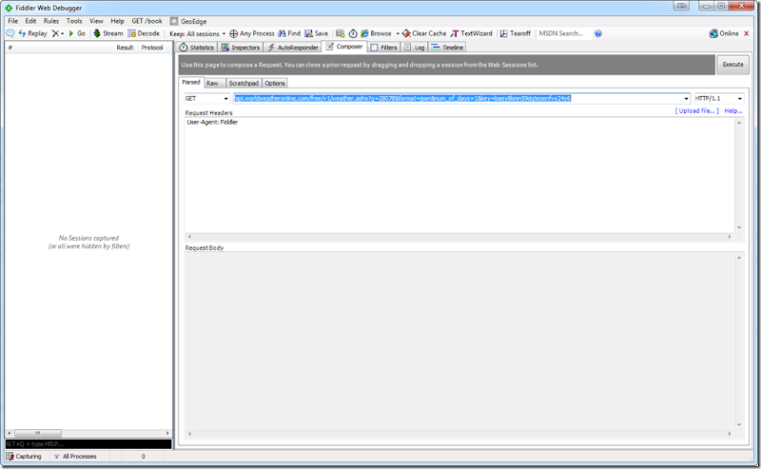Select the Parsed sub-tab

click(191, 83)
